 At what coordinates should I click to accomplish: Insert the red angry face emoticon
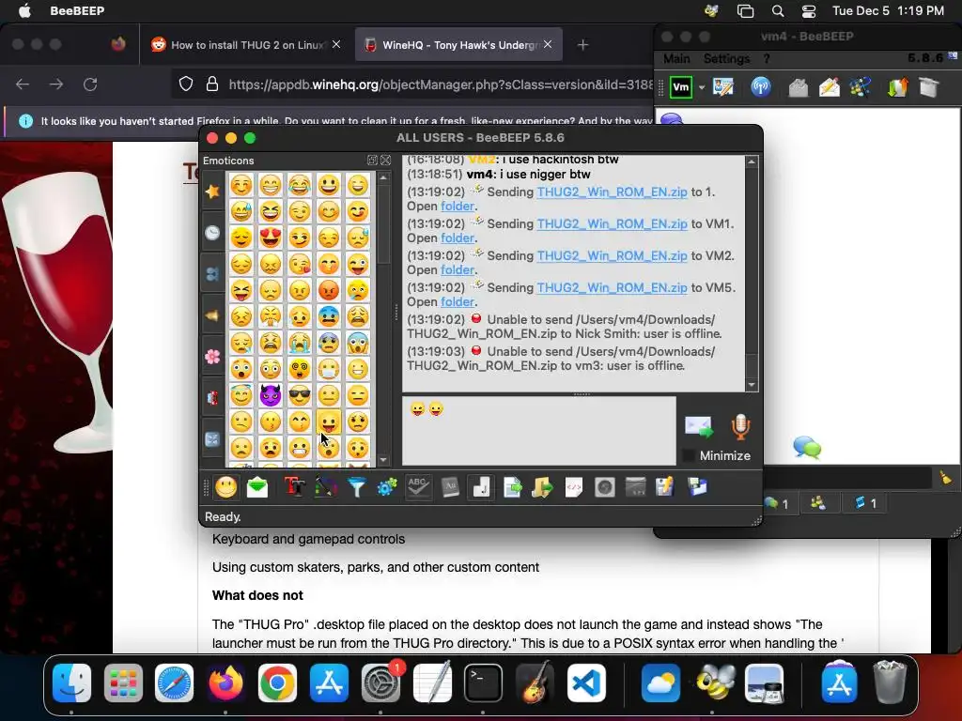[x=329, y=289]
